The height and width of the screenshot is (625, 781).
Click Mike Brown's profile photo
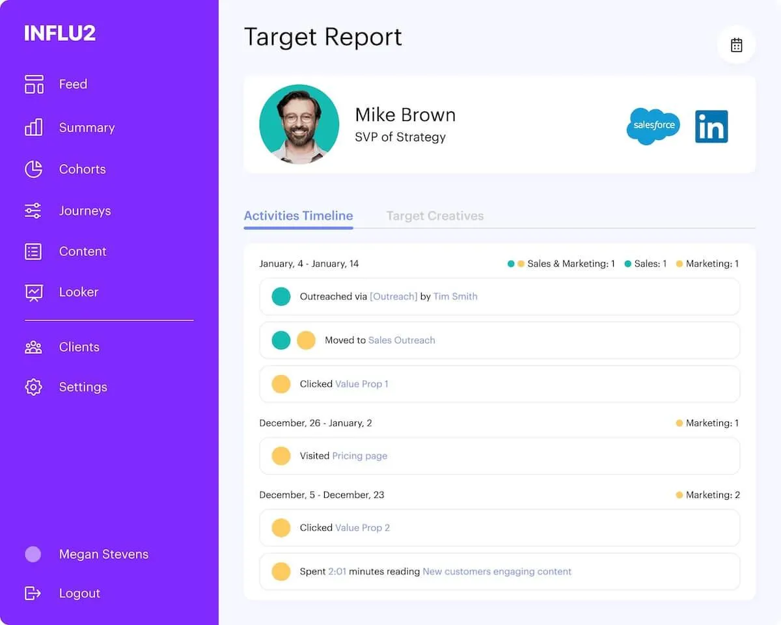coord(299,124)
